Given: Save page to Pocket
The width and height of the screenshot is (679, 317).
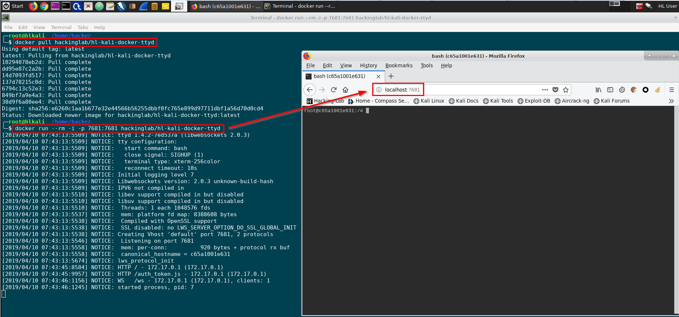Looking at the screenshot, I should coord(555,90).
